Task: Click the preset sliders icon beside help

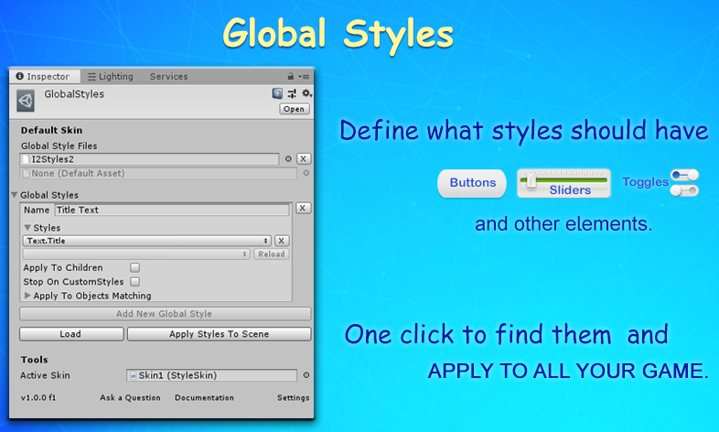Action: 292,93
